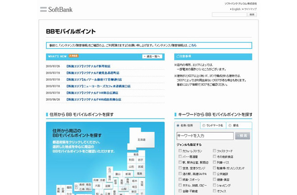This screenshot has width=297, height=195.
Task: Select 滋賀 prefecture on the map
Action: [108, 186]
